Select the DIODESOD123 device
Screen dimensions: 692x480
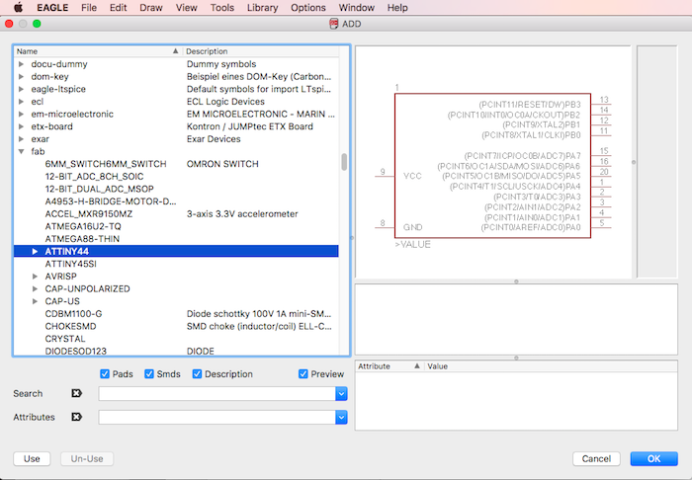click(75, 352)
